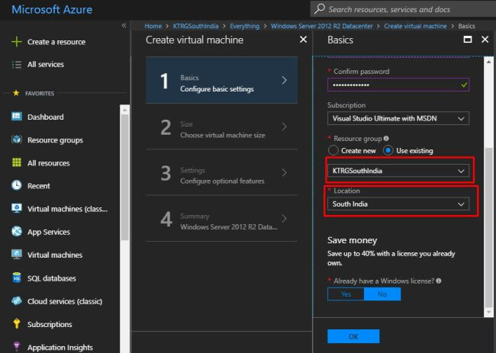This screenshot has height=353, width=496.
Task: Open the South India location dropdown
Action: [398, 204]
